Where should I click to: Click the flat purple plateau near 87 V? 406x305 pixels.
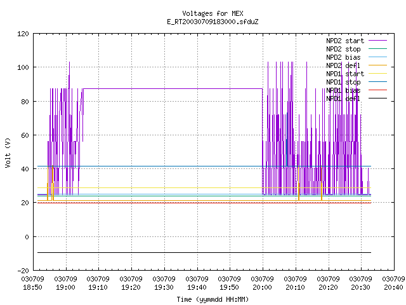click(173, 89)
